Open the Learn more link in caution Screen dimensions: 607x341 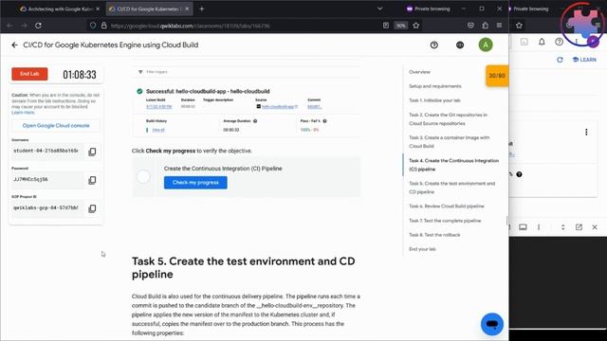(x=23, y=113)
